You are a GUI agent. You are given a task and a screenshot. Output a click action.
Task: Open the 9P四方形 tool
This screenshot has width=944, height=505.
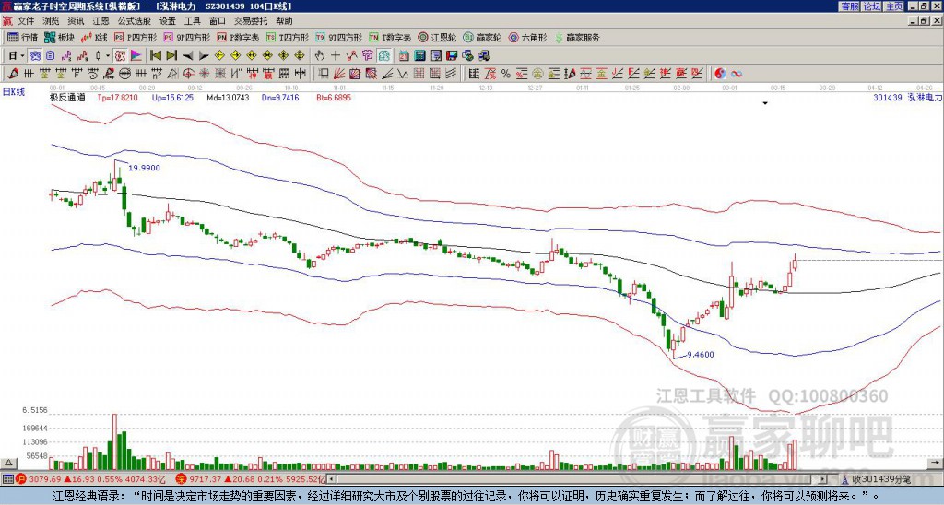186,37
